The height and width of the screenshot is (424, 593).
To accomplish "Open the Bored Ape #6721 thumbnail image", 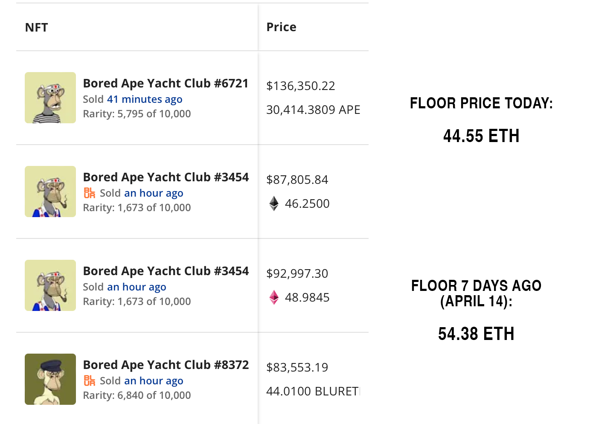I will [50, 98].
